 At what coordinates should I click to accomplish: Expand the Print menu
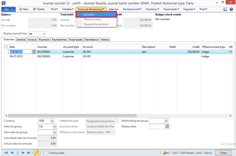pyautogui.click(x=203, y=9)
